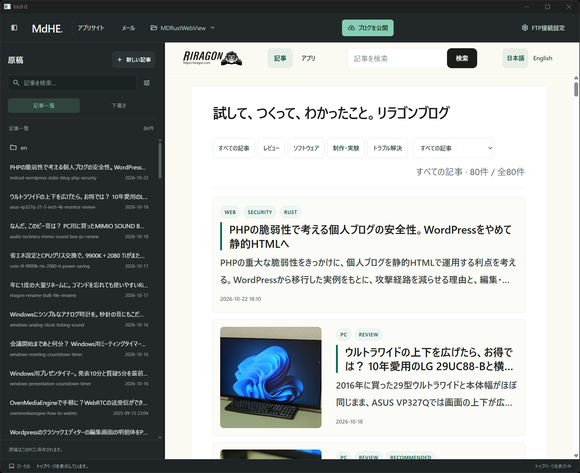This screenshot has height=473, width=580.
Task: Click the SECURITY tag
Action: (x=260, y=212)
